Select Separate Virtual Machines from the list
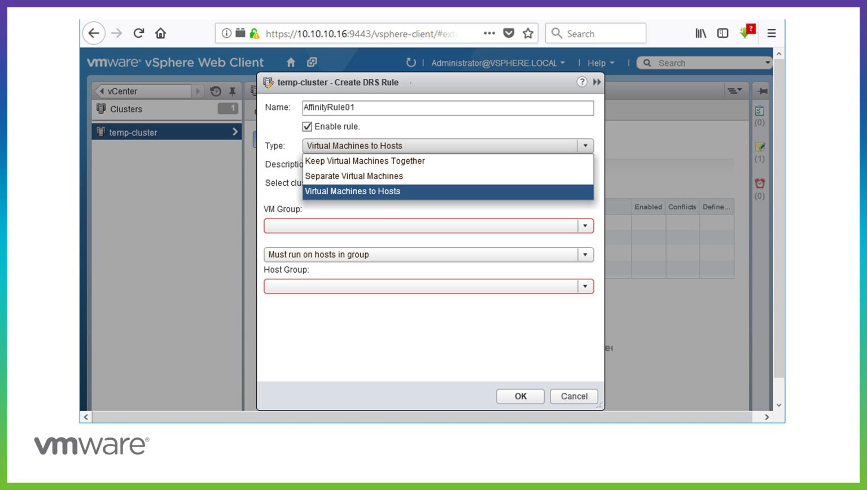This screenshot has width=867, height=490. 353,176
